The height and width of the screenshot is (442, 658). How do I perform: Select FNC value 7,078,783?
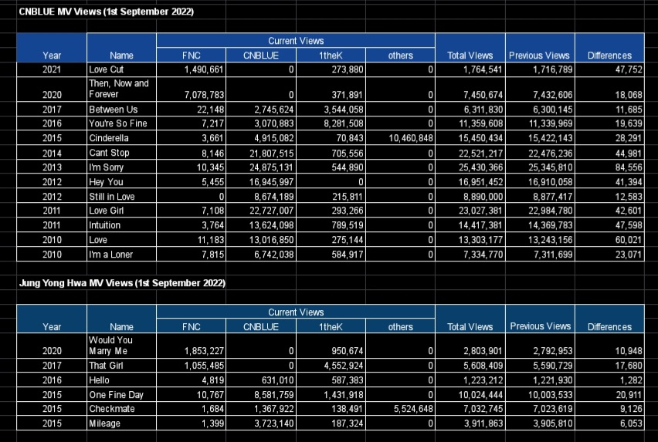tap(191, 89)
